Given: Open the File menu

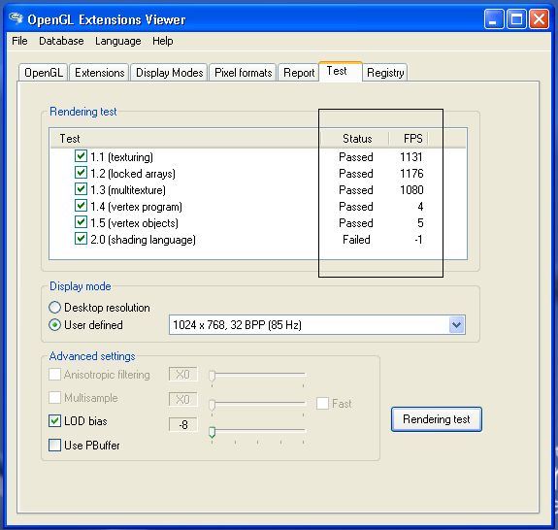Looking at the screenshot, I should pos(19,41).
